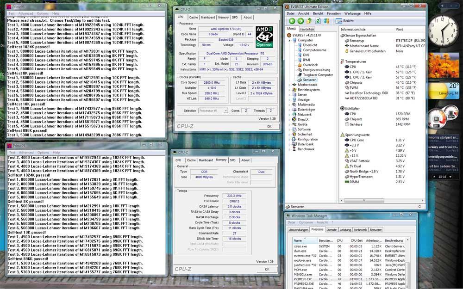The image size is (463, 289).
Task: Show next feed headlines with the down arrow
Action: tap(450, 177)
